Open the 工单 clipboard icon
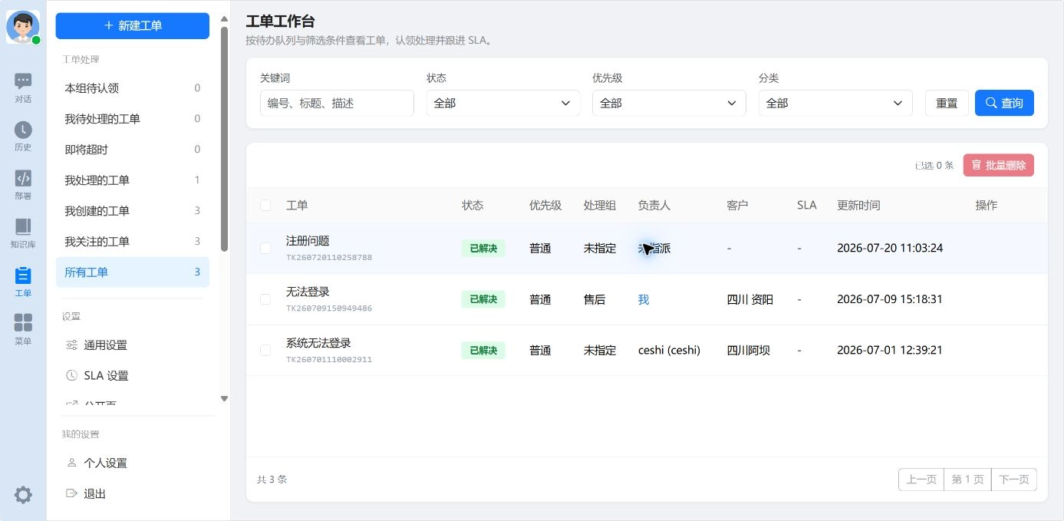 pyautogui.click(x=23, y=275)
